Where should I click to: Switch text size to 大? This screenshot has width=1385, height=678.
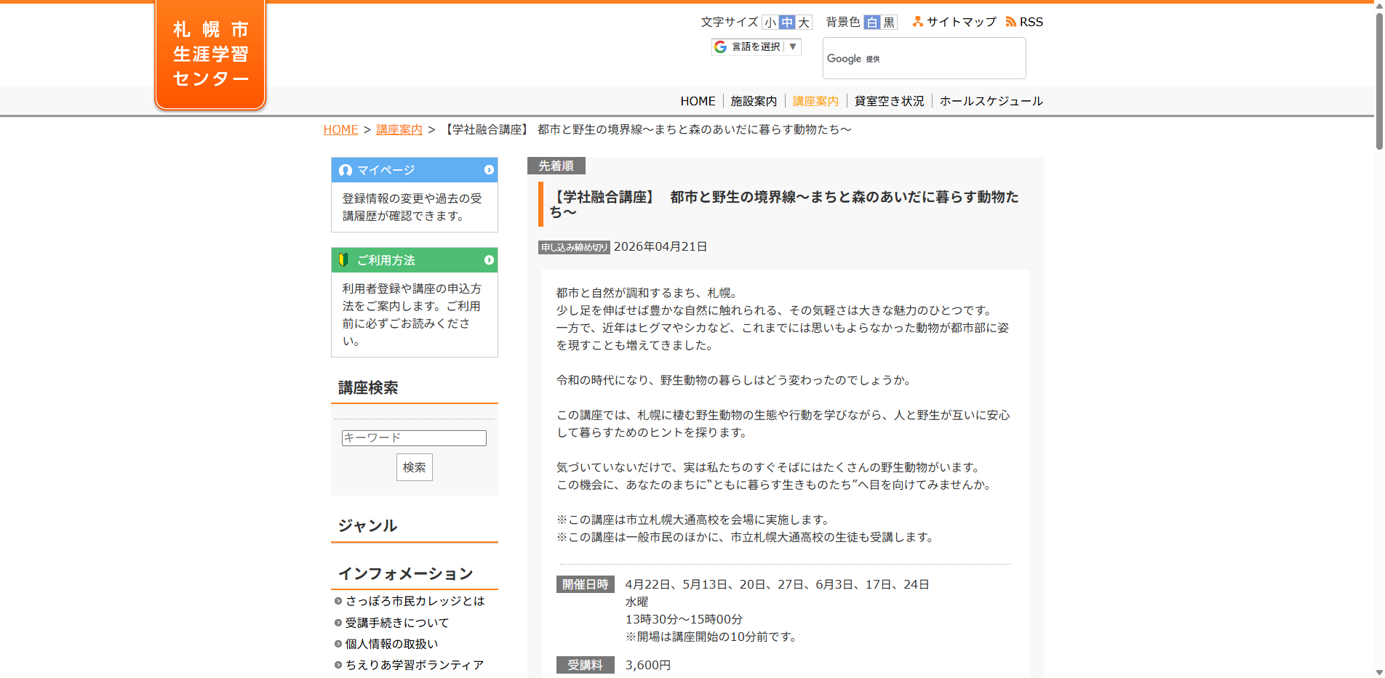click(x=803, y=22)
